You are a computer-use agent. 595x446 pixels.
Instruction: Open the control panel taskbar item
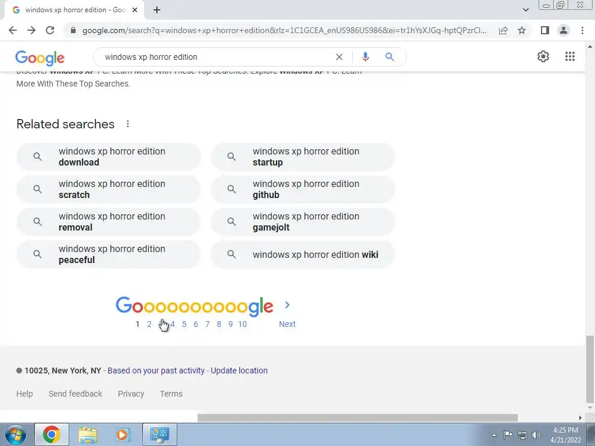[x=160, y=434]
